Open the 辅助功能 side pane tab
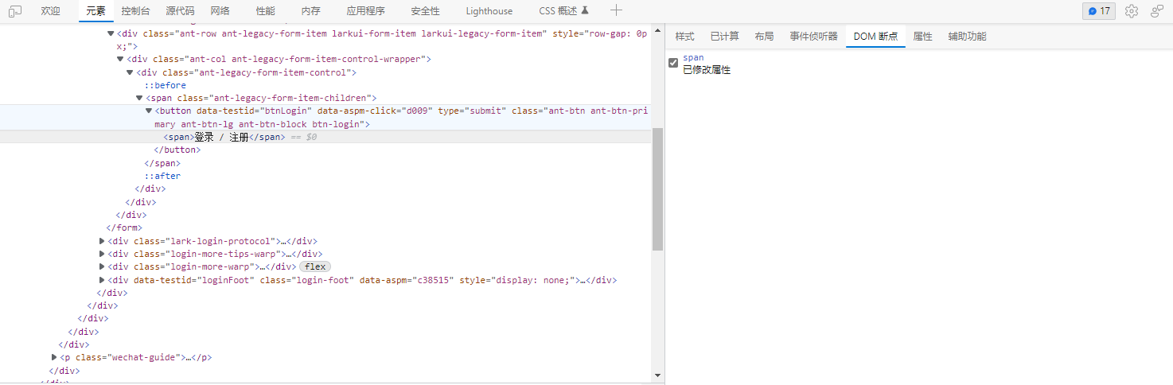Screen dimensions: 1173x385 [x=967, y=37]
